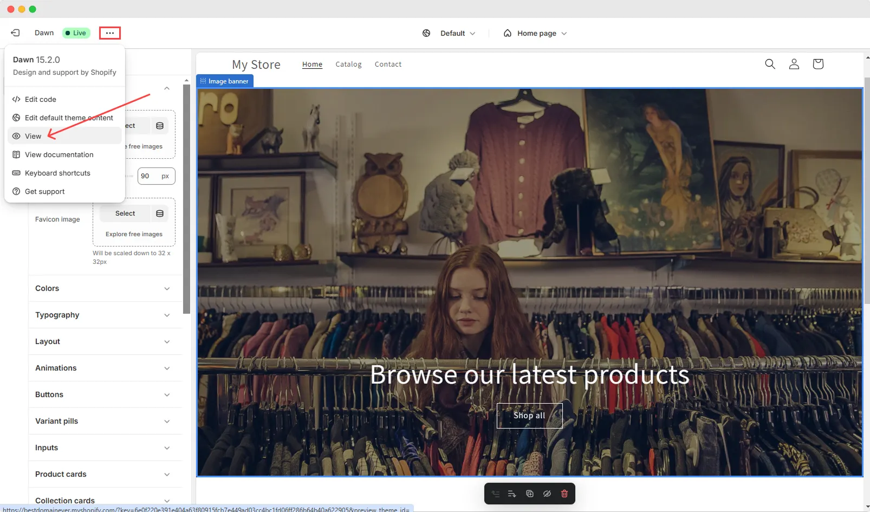
Task: Click the Shop all button
Action: point(529,416)
